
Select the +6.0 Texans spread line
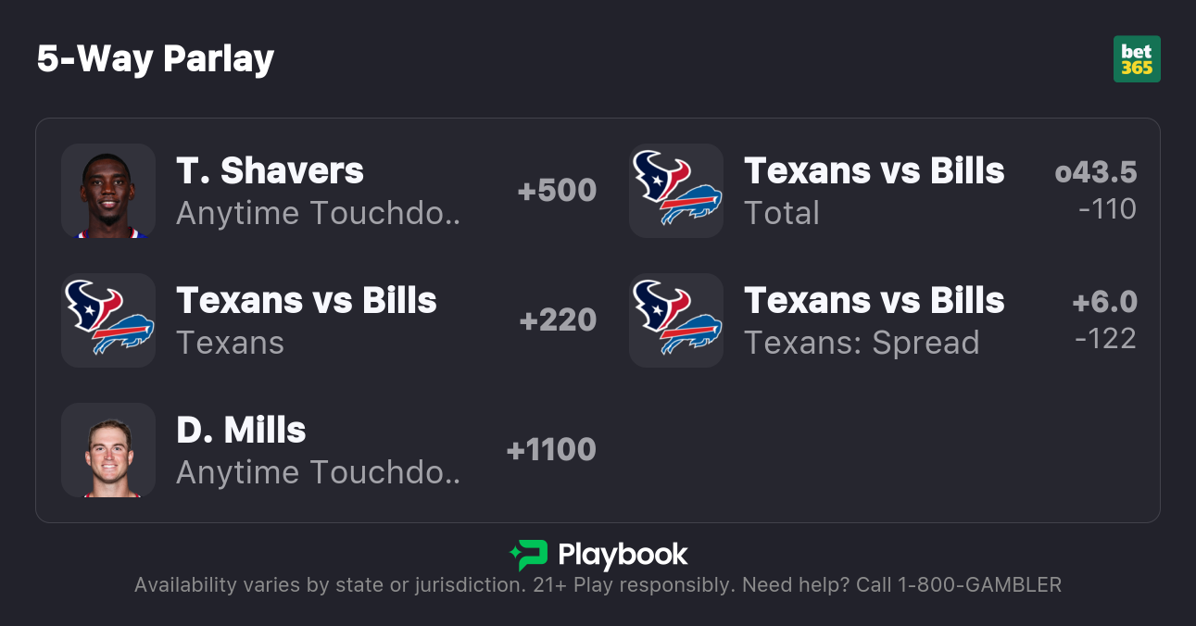coord(1104,302)
